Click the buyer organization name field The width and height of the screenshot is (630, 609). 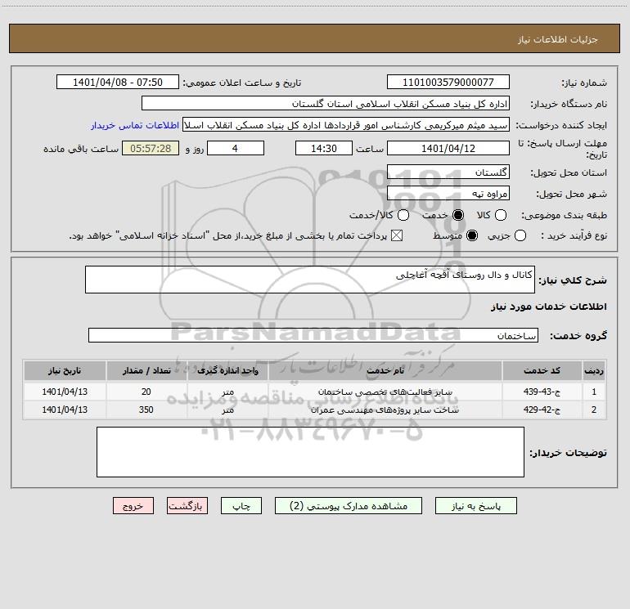pos(326,104)
